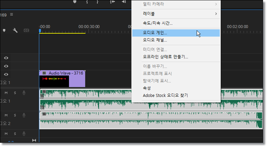Click 00:02:00:00 on the time ruler

tap(237, 27)
